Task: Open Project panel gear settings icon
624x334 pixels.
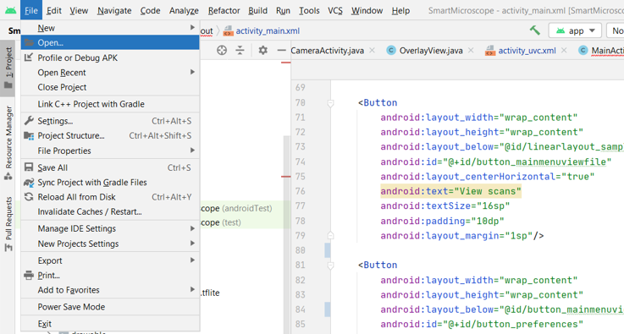Action: click(x=262, y=51)
